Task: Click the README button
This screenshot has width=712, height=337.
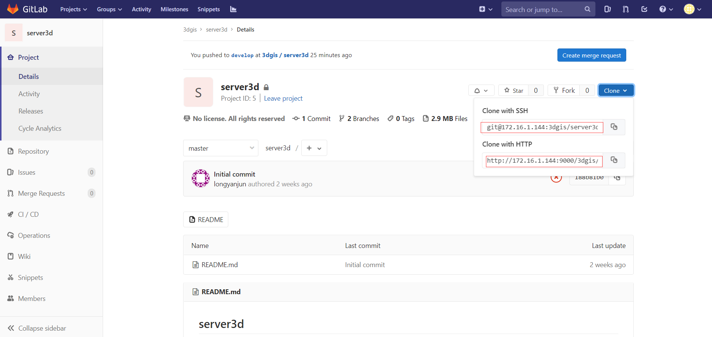Action: pos(206,219)
